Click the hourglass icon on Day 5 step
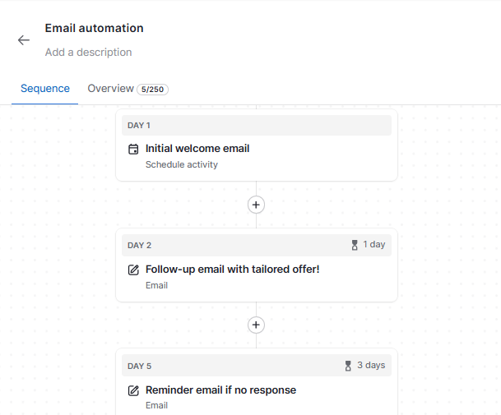This screenshot has height=415, width=501. tap(348, 366)
